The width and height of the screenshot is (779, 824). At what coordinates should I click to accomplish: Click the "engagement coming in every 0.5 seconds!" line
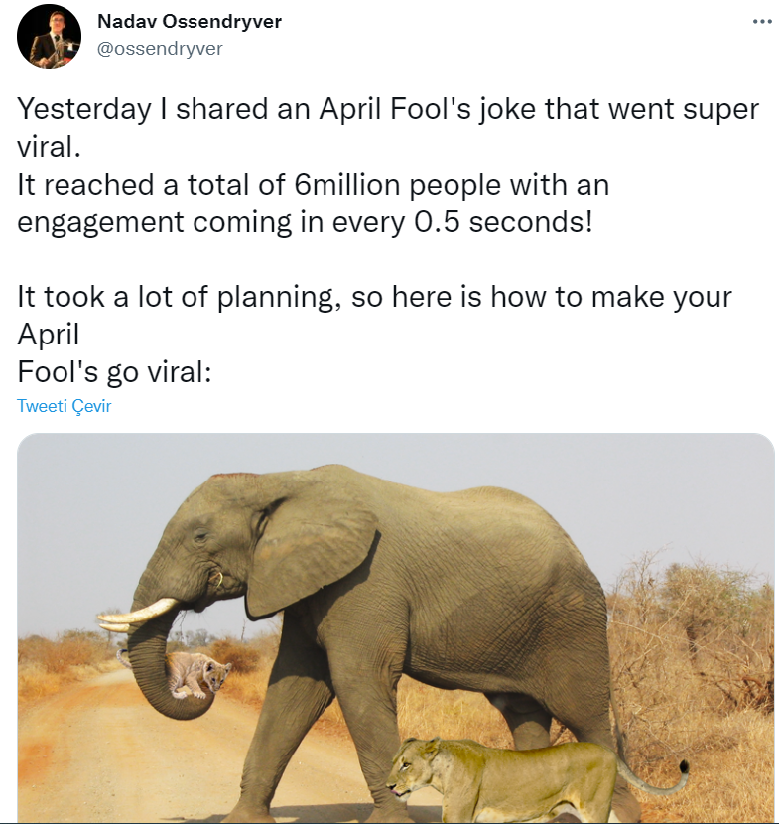coord(305,220)
